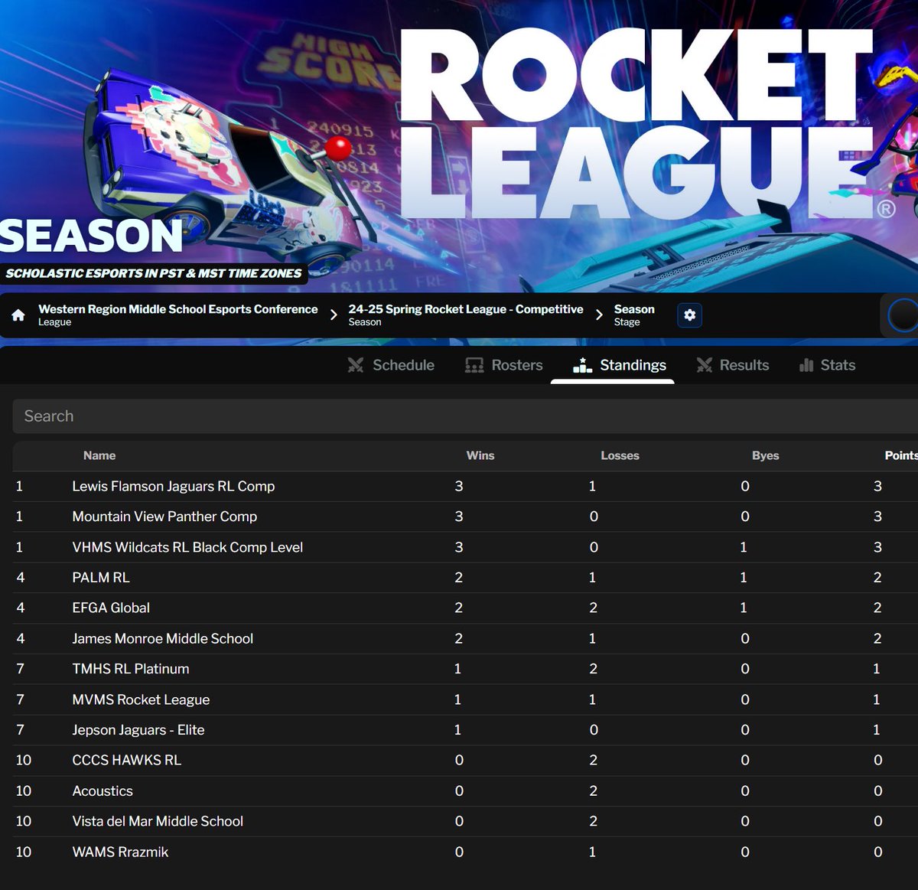
Task: Select the Season stage breadcrumb
Action: pos(634,309)
